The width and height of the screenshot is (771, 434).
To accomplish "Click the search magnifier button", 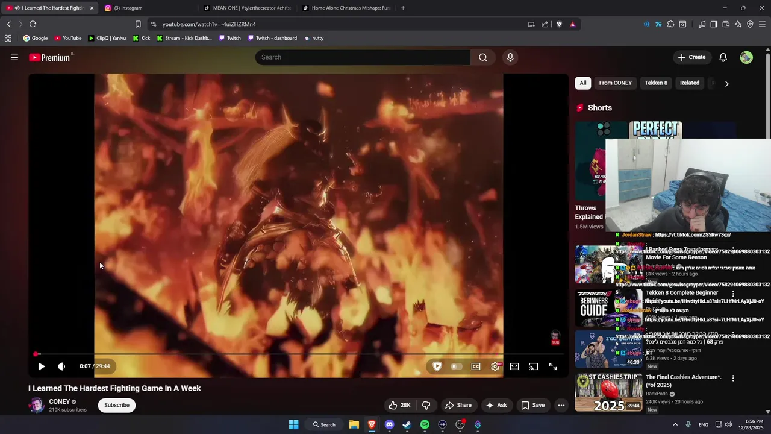I will (x=483, y=57).
